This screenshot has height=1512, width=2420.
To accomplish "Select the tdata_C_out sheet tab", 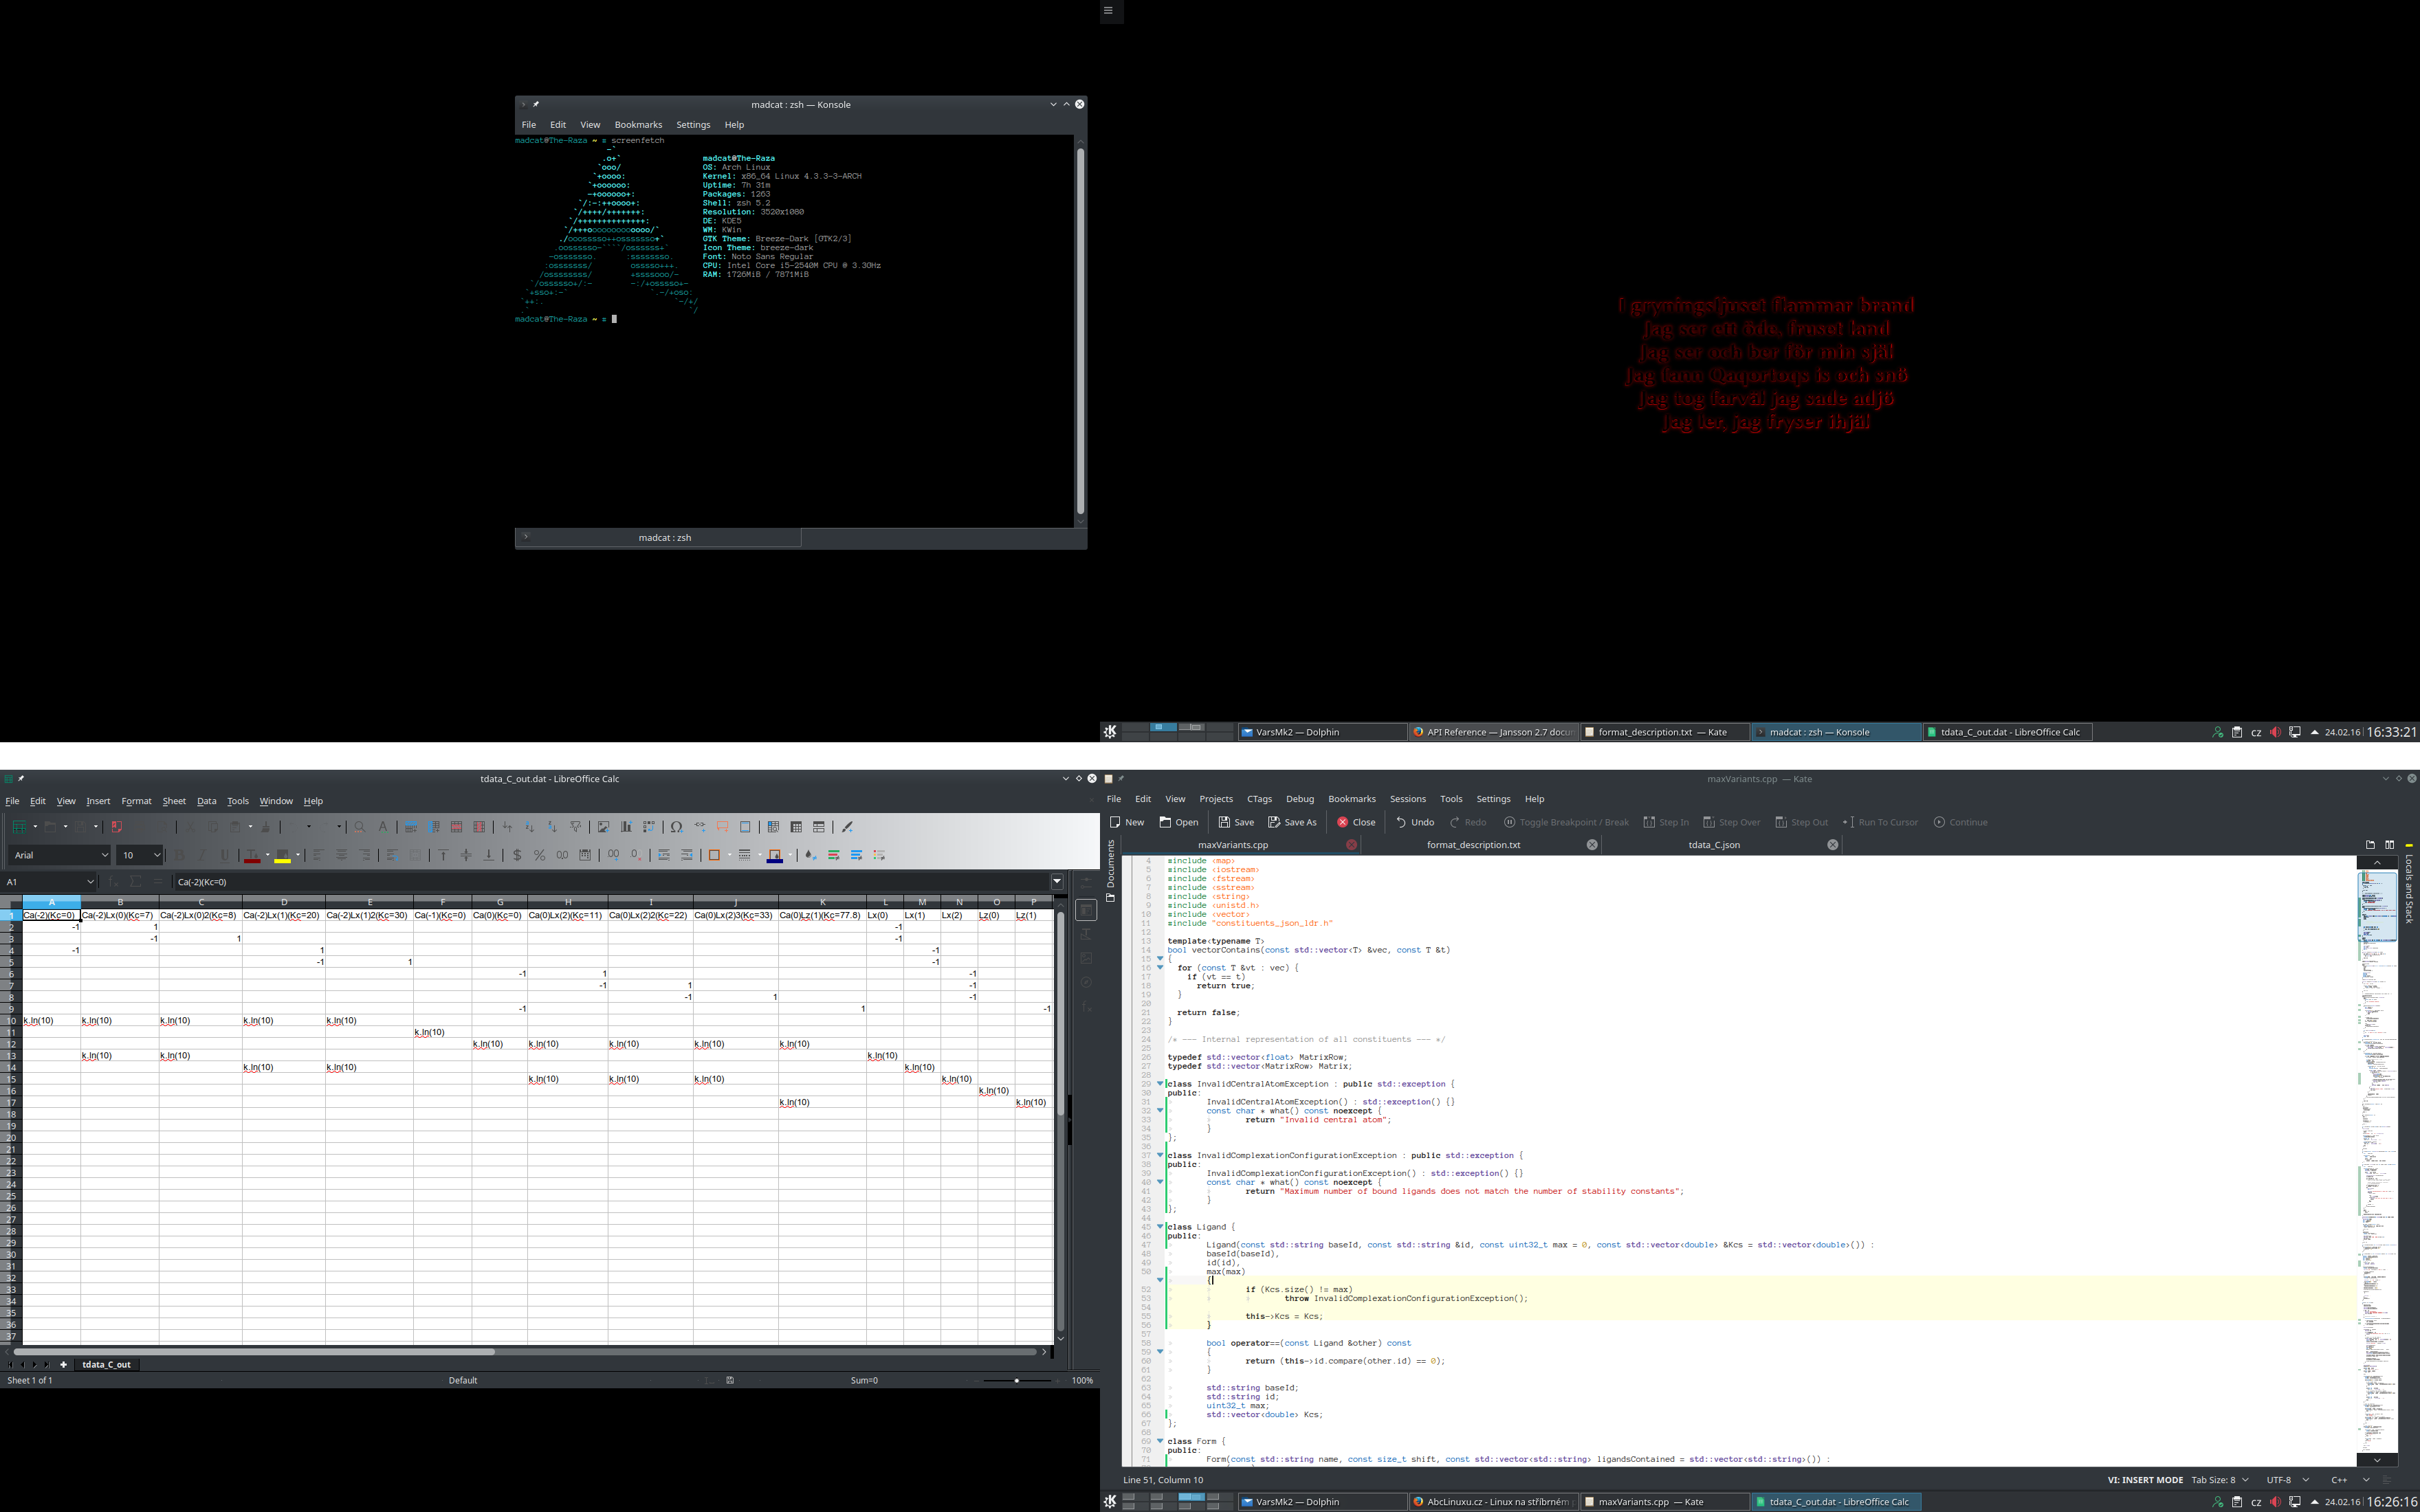I will click(106, 1364).
